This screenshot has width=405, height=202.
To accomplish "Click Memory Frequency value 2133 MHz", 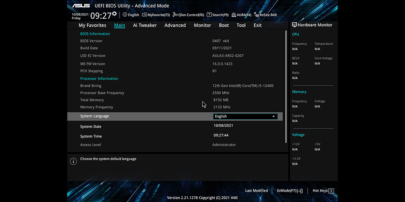I will pyautogui.click(x=222, y=107).
